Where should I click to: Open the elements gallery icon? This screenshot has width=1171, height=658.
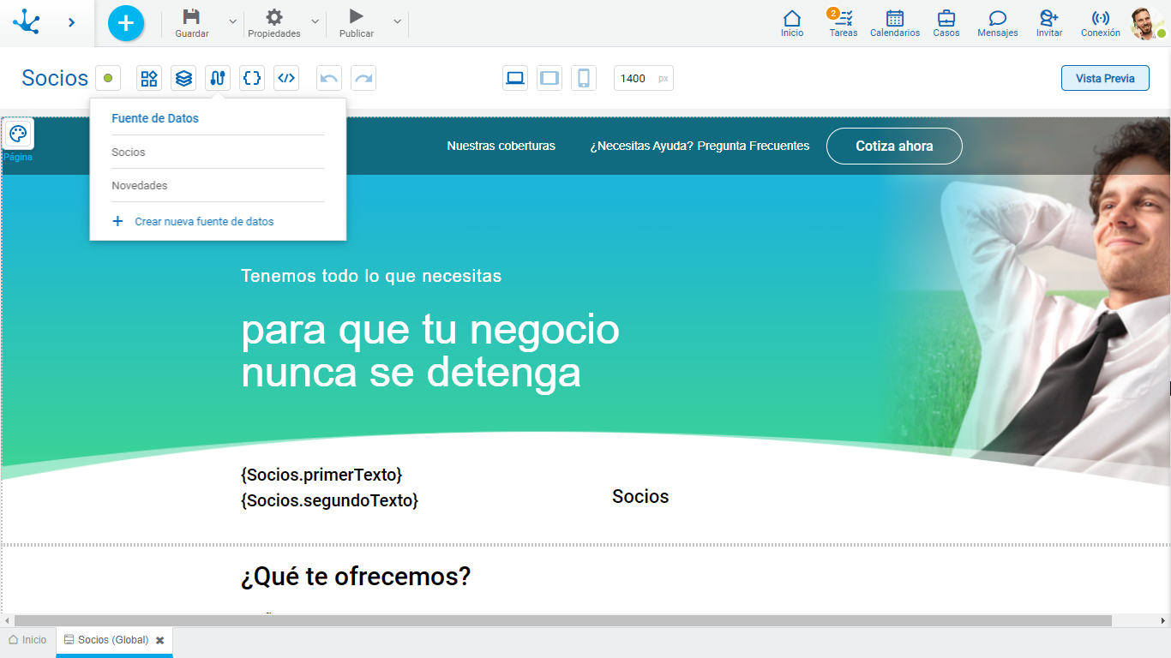(149, 78)
